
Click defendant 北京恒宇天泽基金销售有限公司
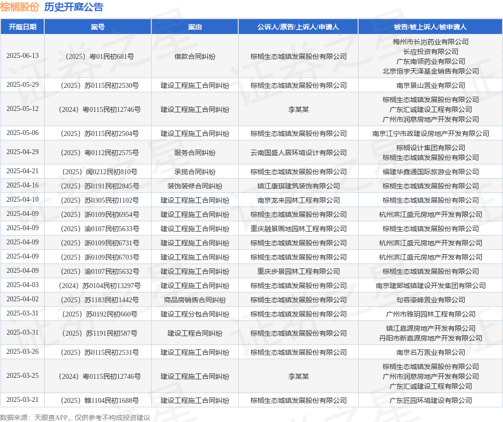(430, 71)
